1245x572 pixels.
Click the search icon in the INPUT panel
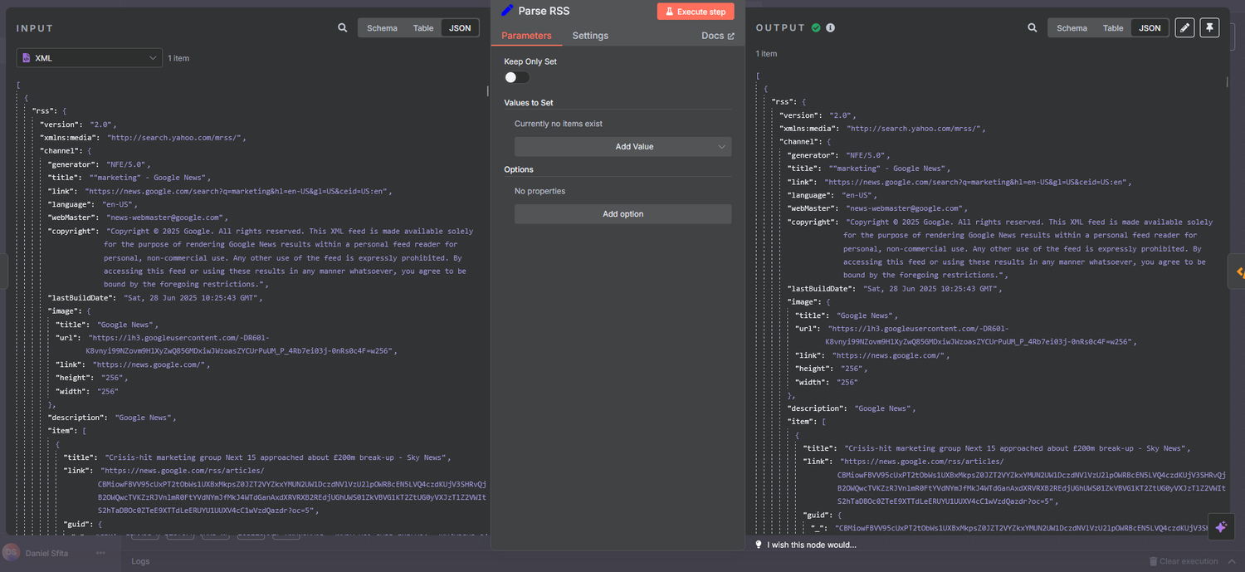click(342, 27)
